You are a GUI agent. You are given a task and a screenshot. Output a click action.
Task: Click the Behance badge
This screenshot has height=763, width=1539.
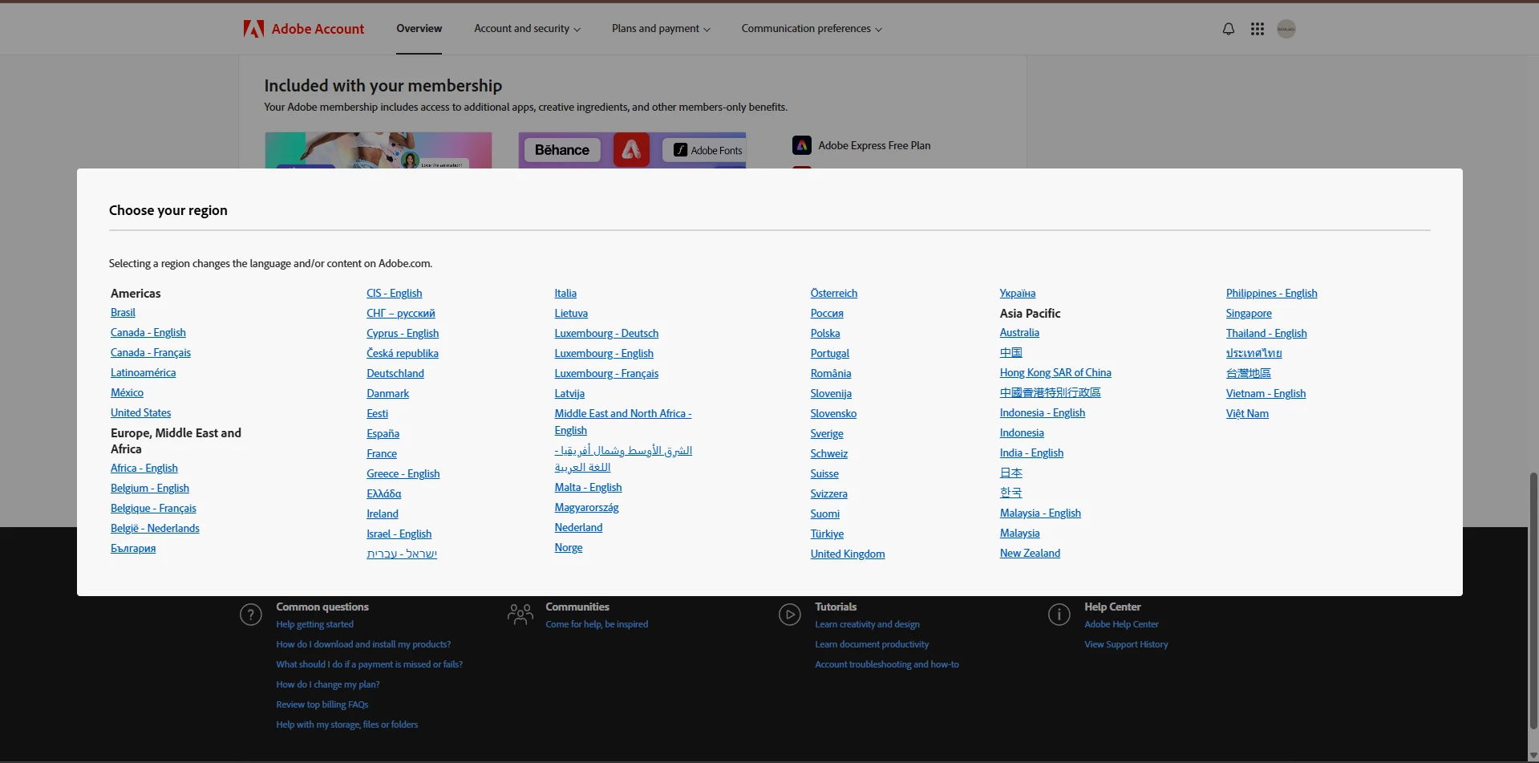click(562, 150)
